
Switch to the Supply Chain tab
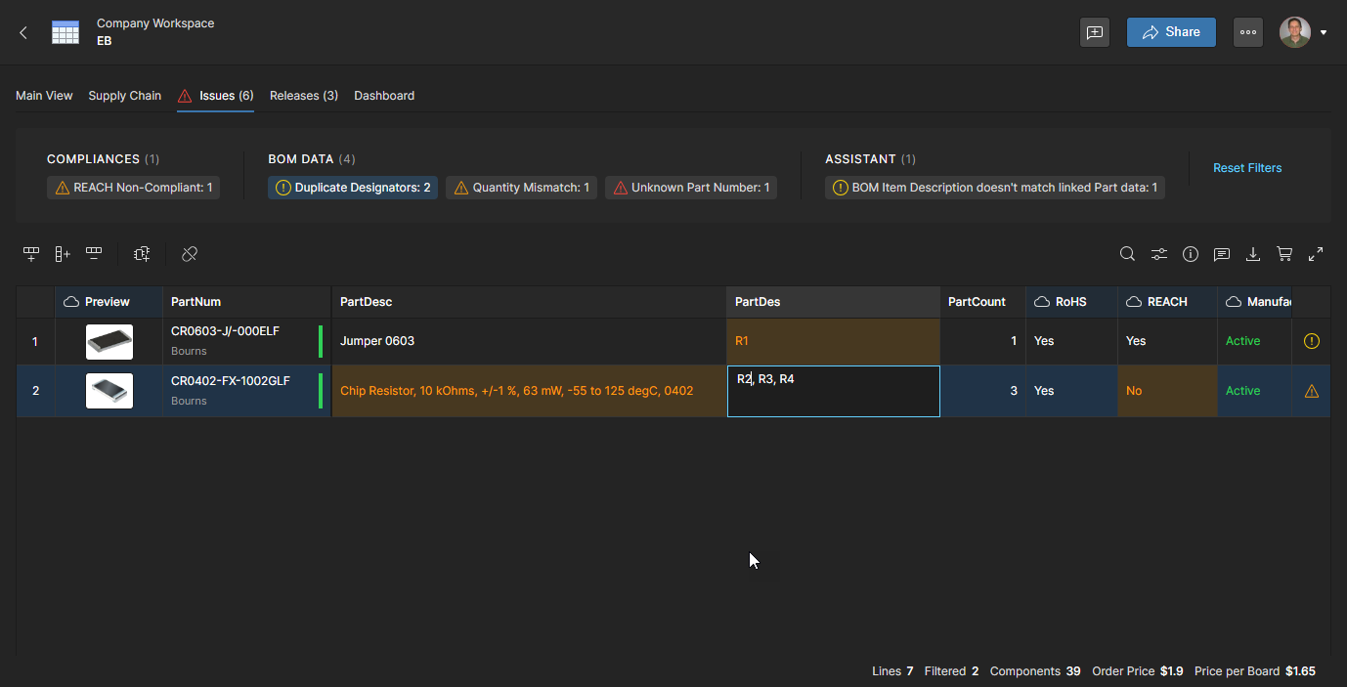click(124, 96)
